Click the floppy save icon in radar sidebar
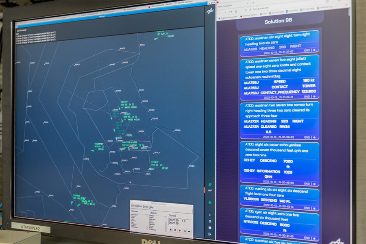 click(210, 228)
